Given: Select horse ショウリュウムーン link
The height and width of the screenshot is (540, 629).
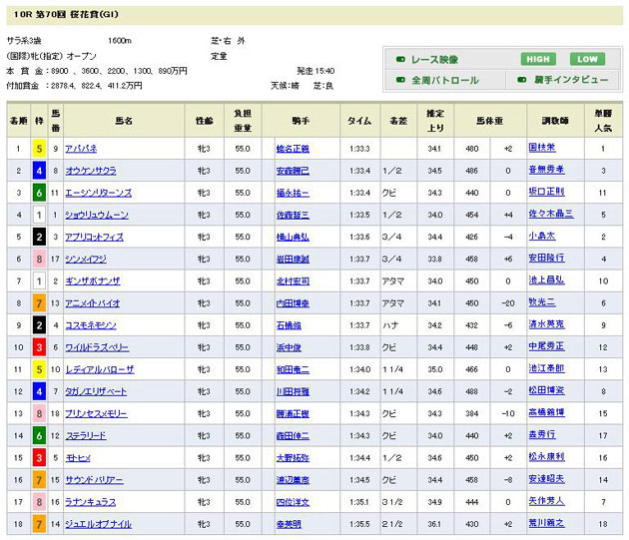Looking at the screenshot, I should click(95, 215).
